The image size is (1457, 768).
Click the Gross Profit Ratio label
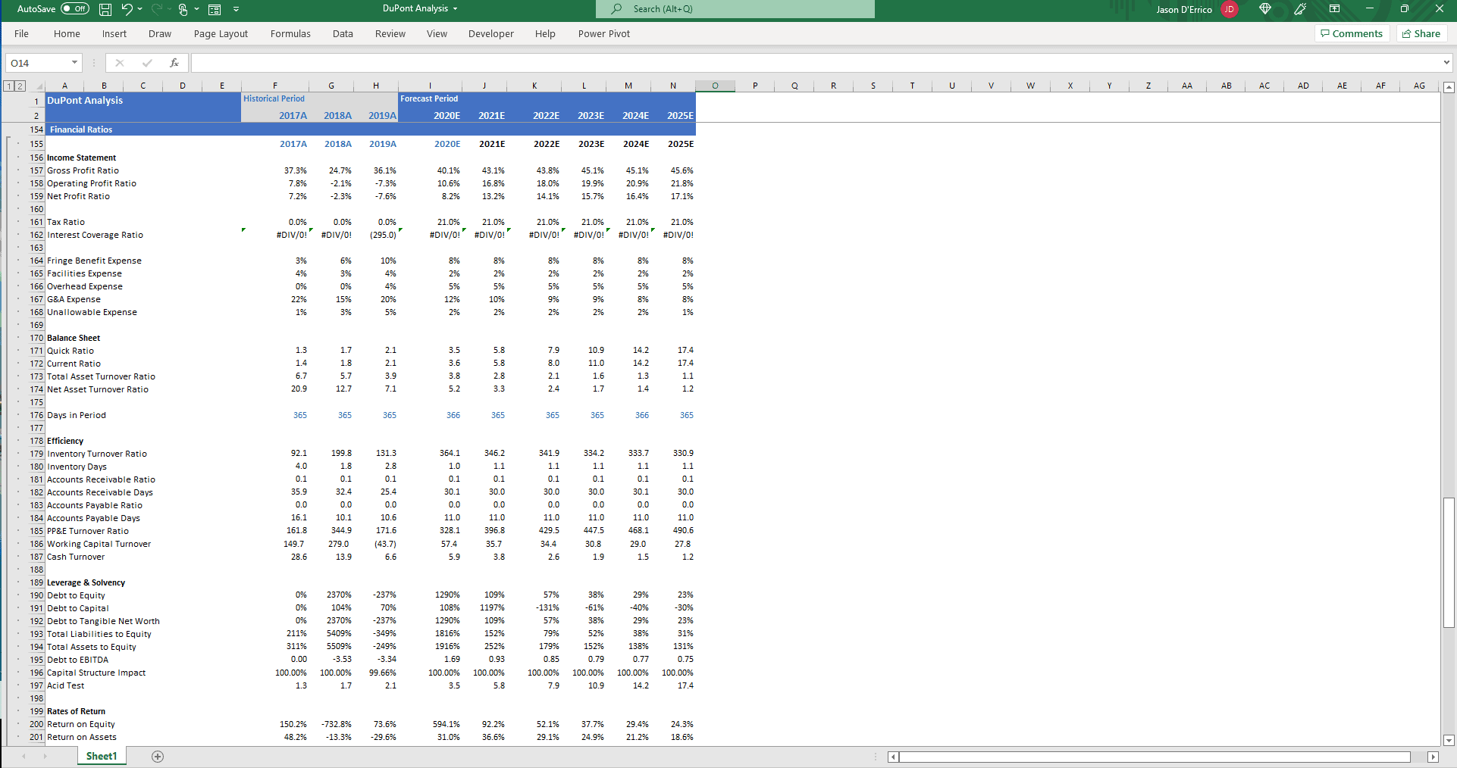tap(83, 170)
